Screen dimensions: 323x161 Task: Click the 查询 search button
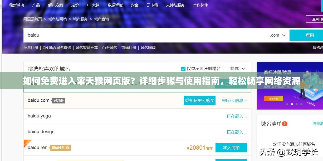(310, 35)
